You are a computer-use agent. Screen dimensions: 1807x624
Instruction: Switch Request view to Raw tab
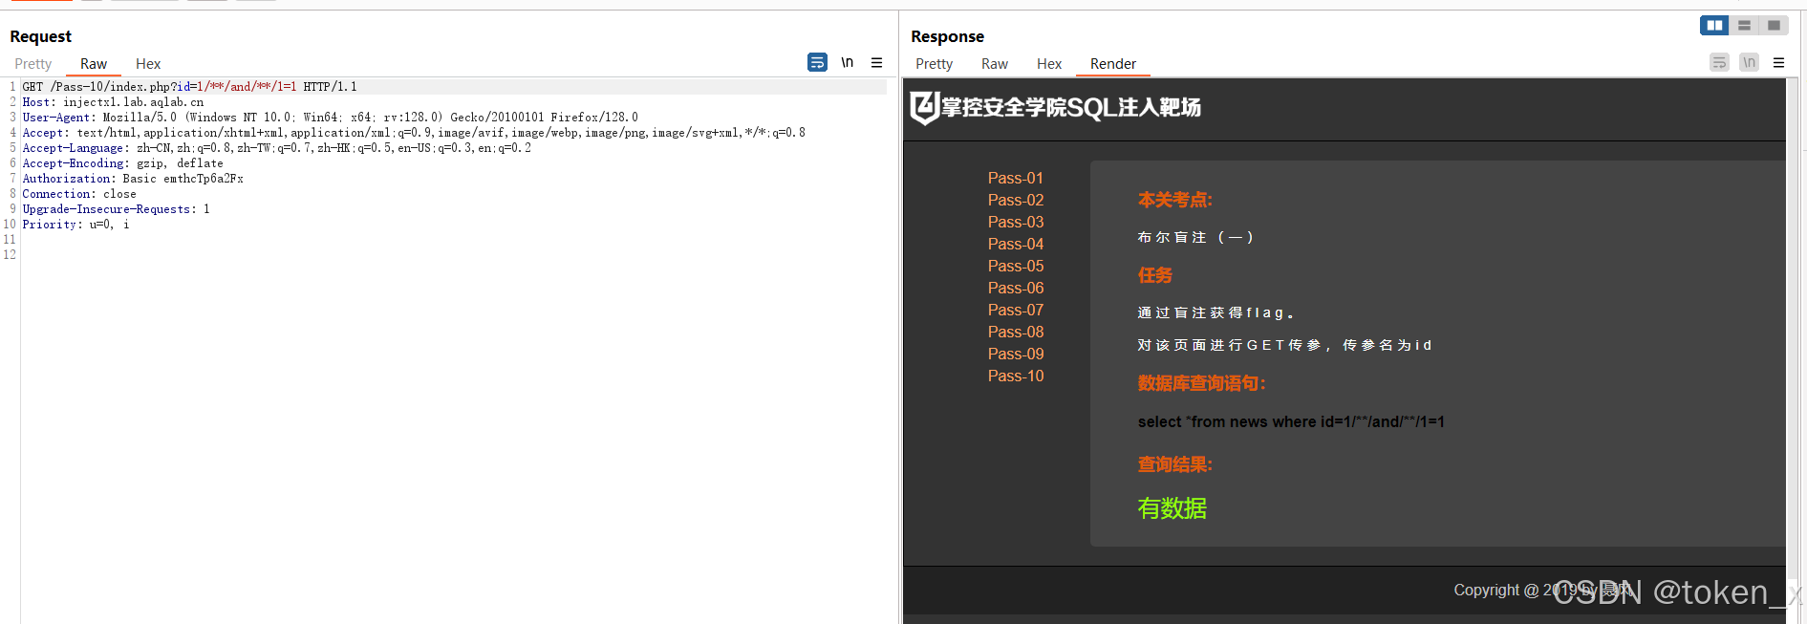tap(94, 64)
